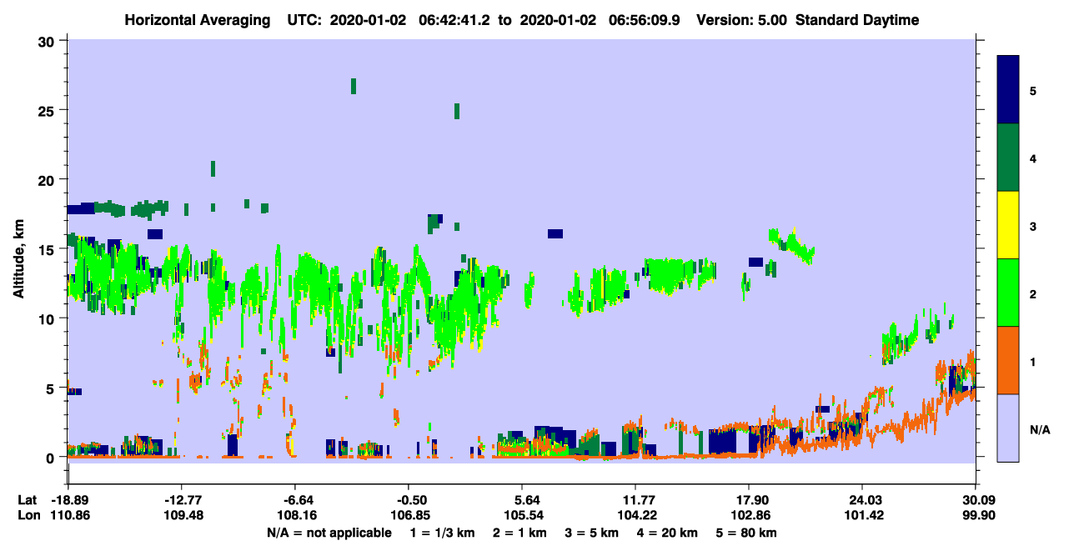1084x556 pixels.
Task: Click the legend text '3 = 5 km'
Action: coord(593,533)
